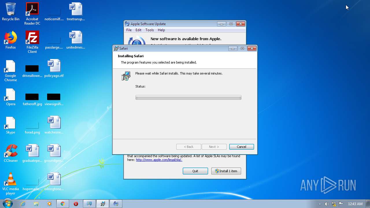This screenshot has width=370, height=208.
Task: Click the Install 1 item button
Action: tap(226, 171)
